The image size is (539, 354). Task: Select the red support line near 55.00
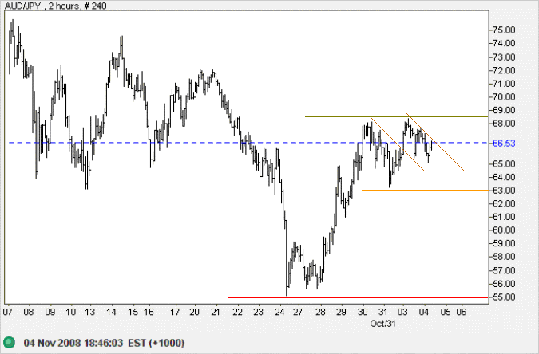(358, 297)
